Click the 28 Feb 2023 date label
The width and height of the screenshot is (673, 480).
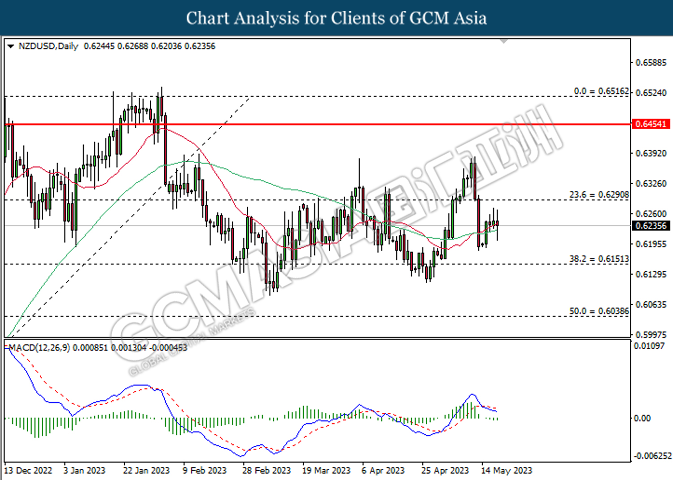267,471
